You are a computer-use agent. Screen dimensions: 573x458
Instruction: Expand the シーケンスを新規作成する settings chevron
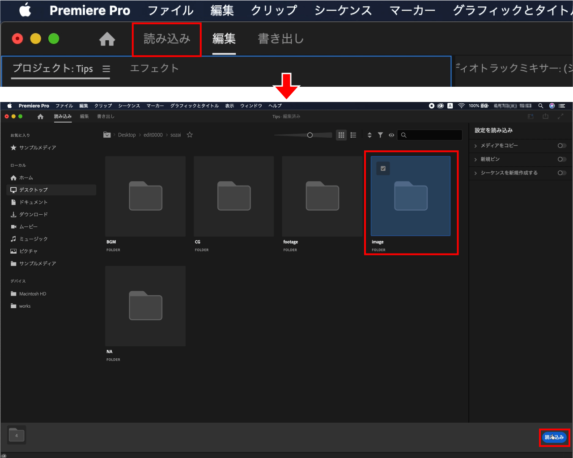475,173
